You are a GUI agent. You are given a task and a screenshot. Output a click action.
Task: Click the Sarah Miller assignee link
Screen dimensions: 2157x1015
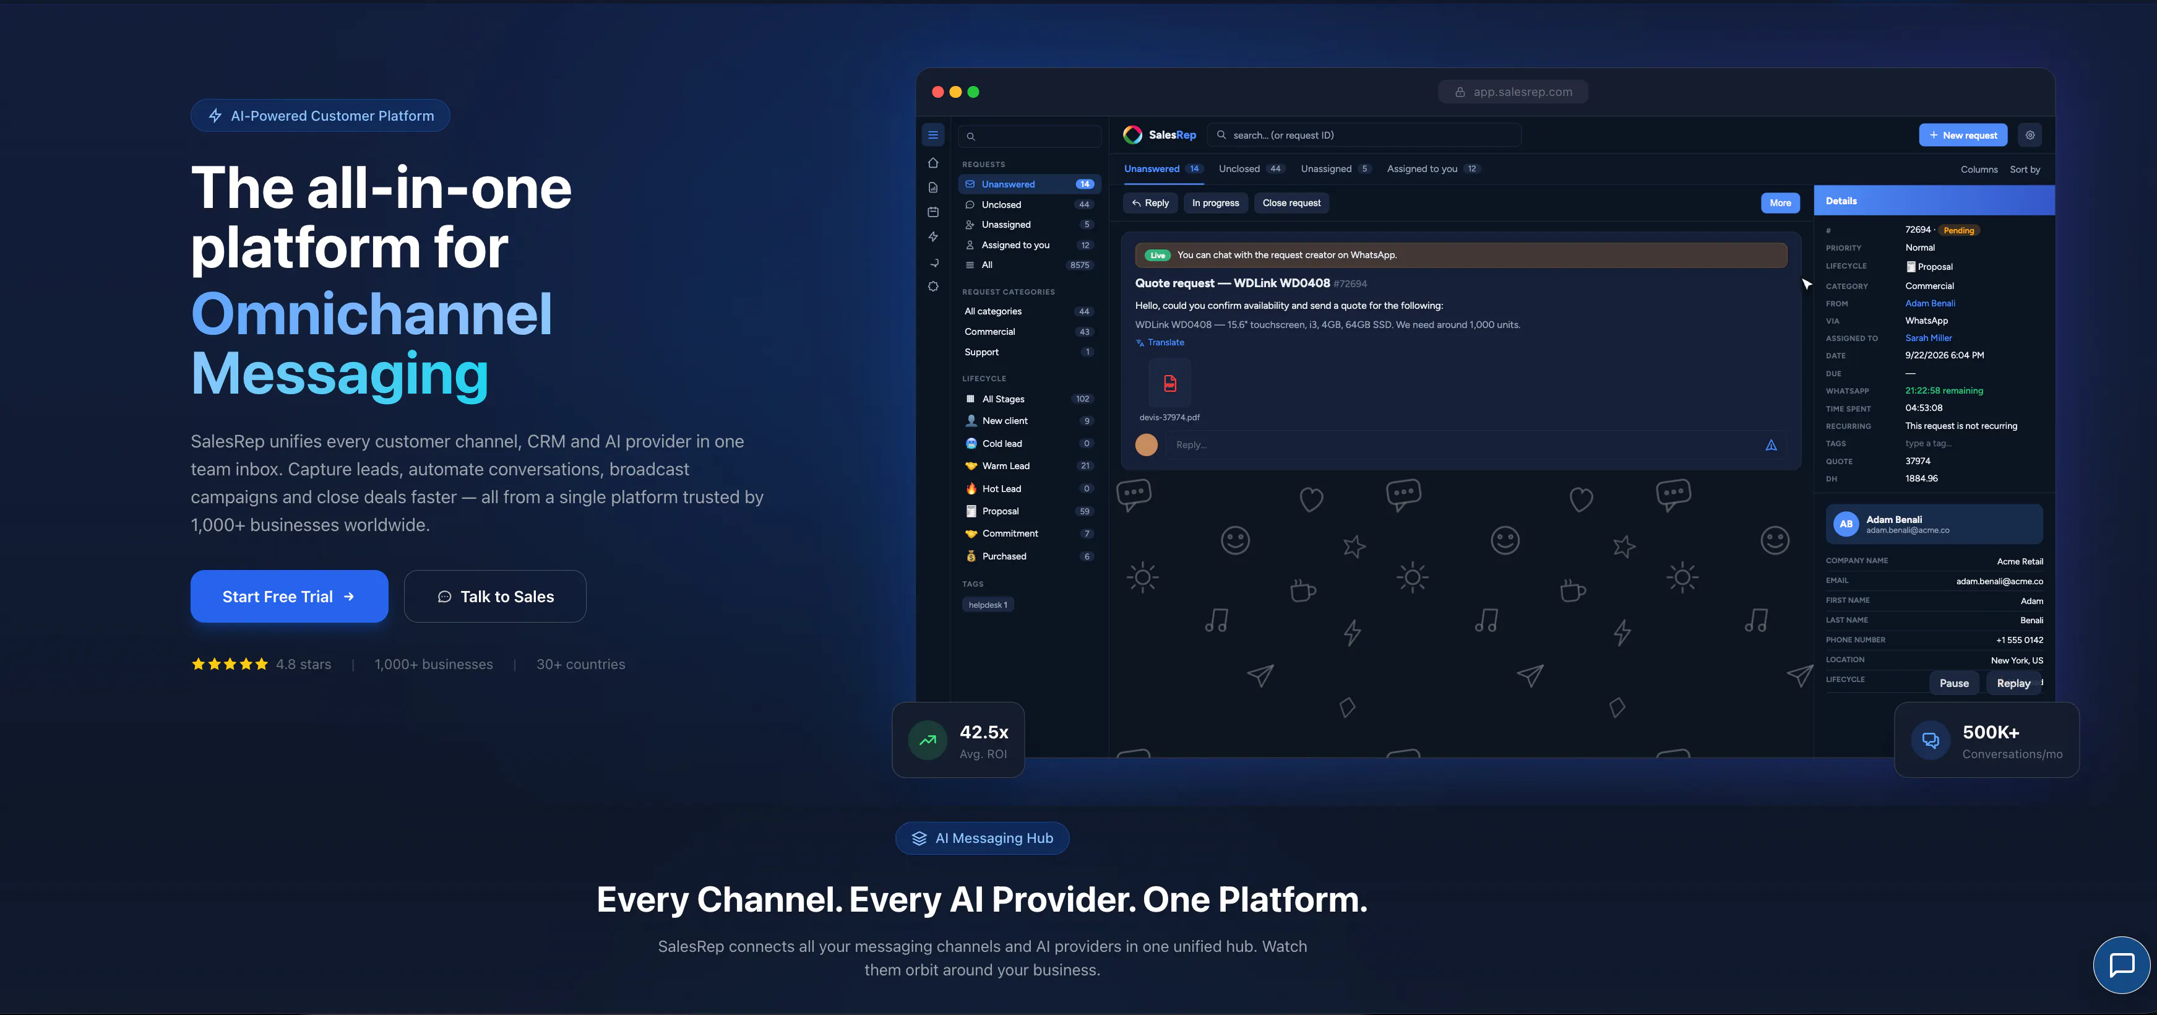click(x=1929, y=339)
